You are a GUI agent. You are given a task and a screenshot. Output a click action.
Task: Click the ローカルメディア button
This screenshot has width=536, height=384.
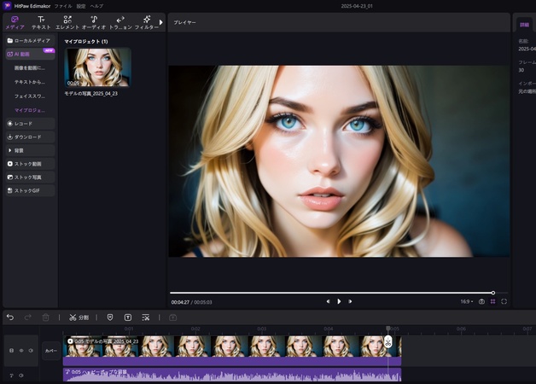click(29, 40)
